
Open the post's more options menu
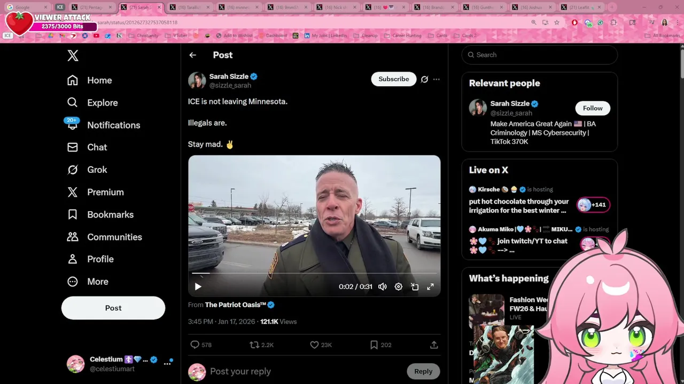pyautogui.click(x=437, y=79)
